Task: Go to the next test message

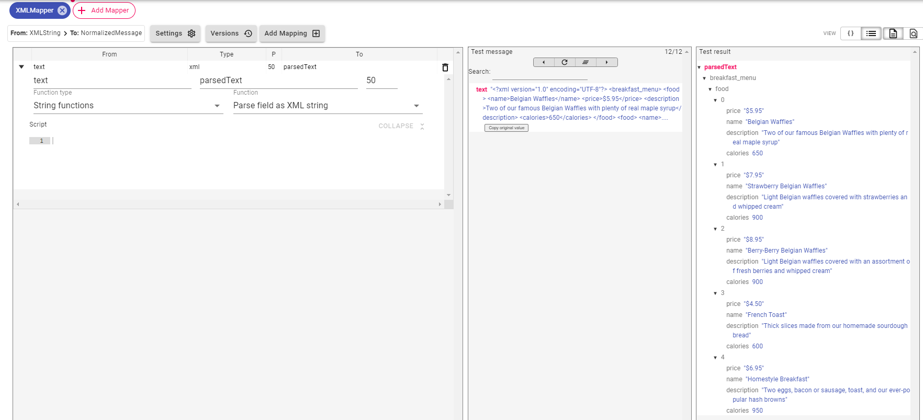Action: point(607,62)
